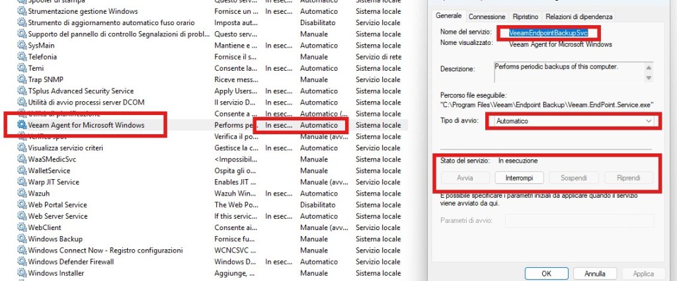This screenshot has height=281, width=677.
Task: Click gear icon beside SysMain service
Action: coord(22,46)
